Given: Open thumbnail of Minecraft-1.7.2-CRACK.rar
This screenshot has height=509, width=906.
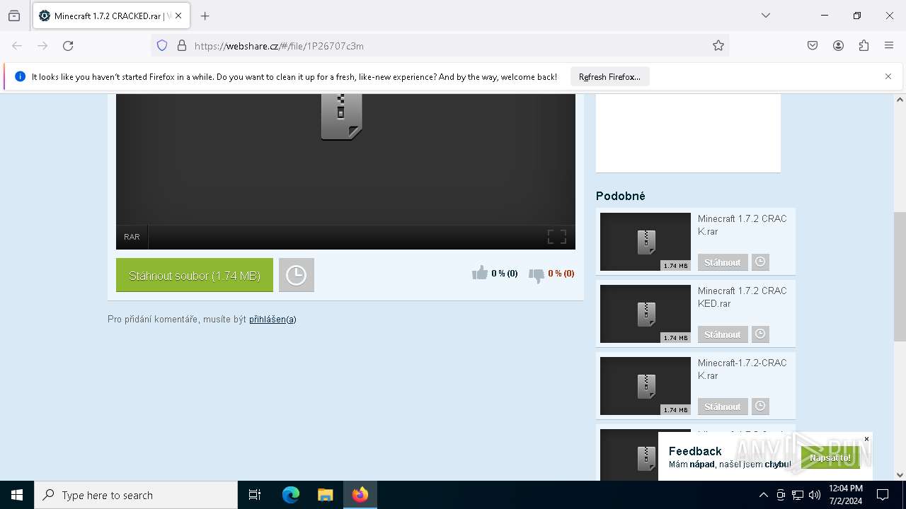Looking at the screenshot, I should 646,386.
